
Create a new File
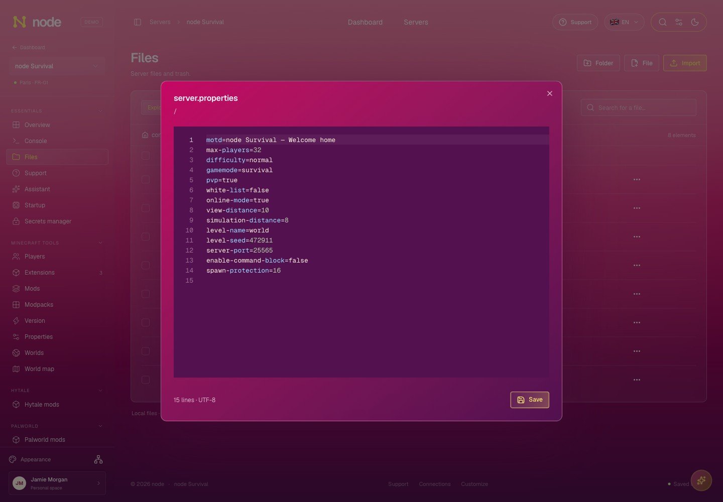(642, 63)
